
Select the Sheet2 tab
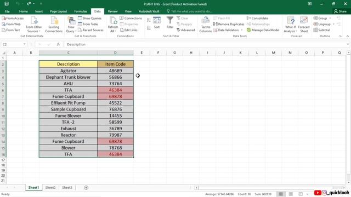[x=50, y=187]
